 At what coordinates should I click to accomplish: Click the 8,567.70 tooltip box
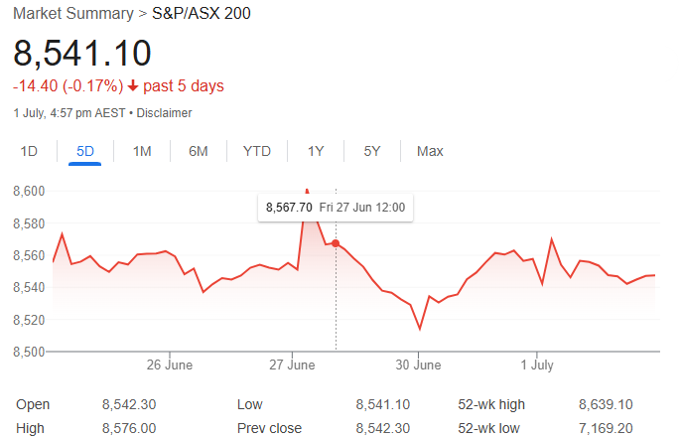(336, 208)
